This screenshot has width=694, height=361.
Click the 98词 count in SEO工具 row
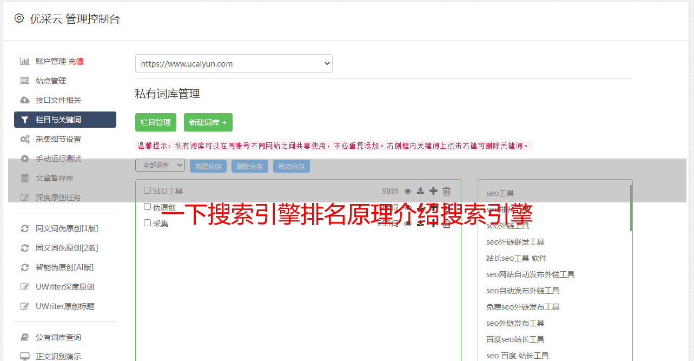[390, 191]
